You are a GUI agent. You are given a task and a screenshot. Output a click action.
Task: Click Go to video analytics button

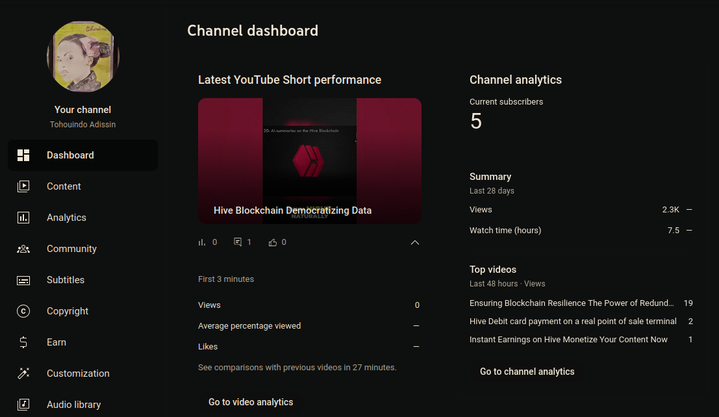(251, 402)
